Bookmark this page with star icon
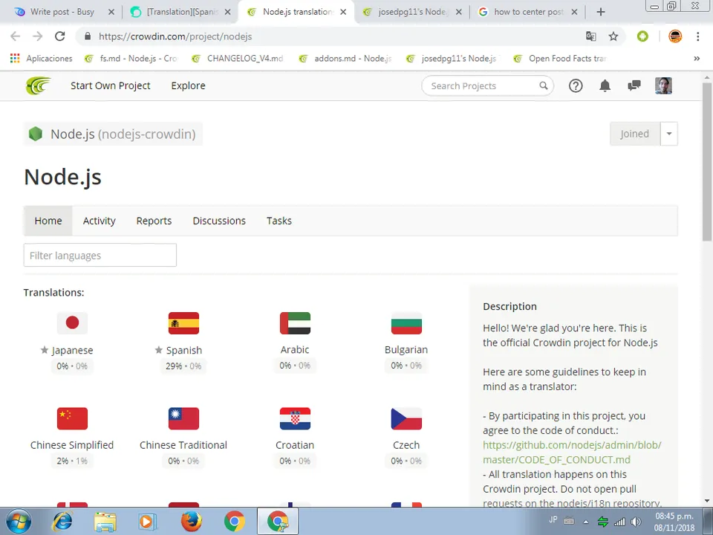The image size is (713, 535). 613,36
